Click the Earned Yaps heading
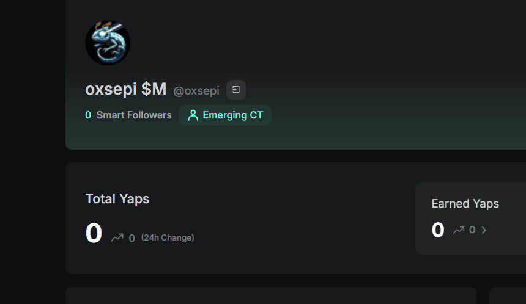This screenshot has height=304, width=526. [465, 204]
